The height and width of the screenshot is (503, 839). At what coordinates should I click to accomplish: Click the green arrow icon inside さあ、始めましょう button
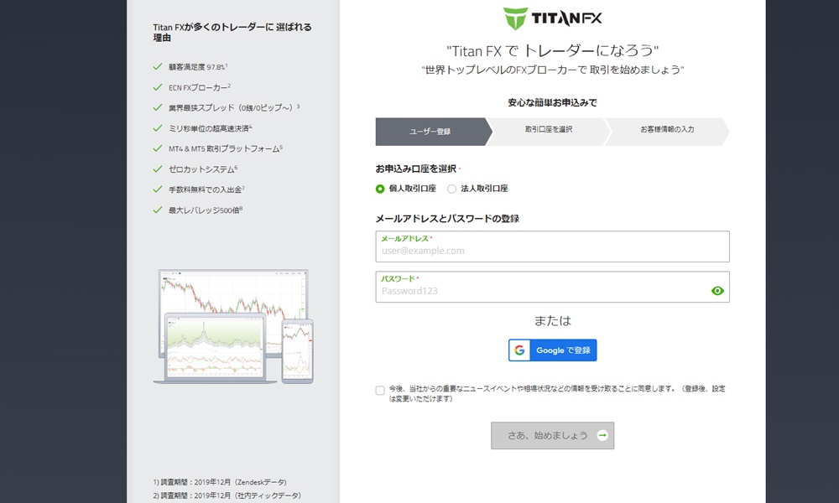click(x=603, y=435)
